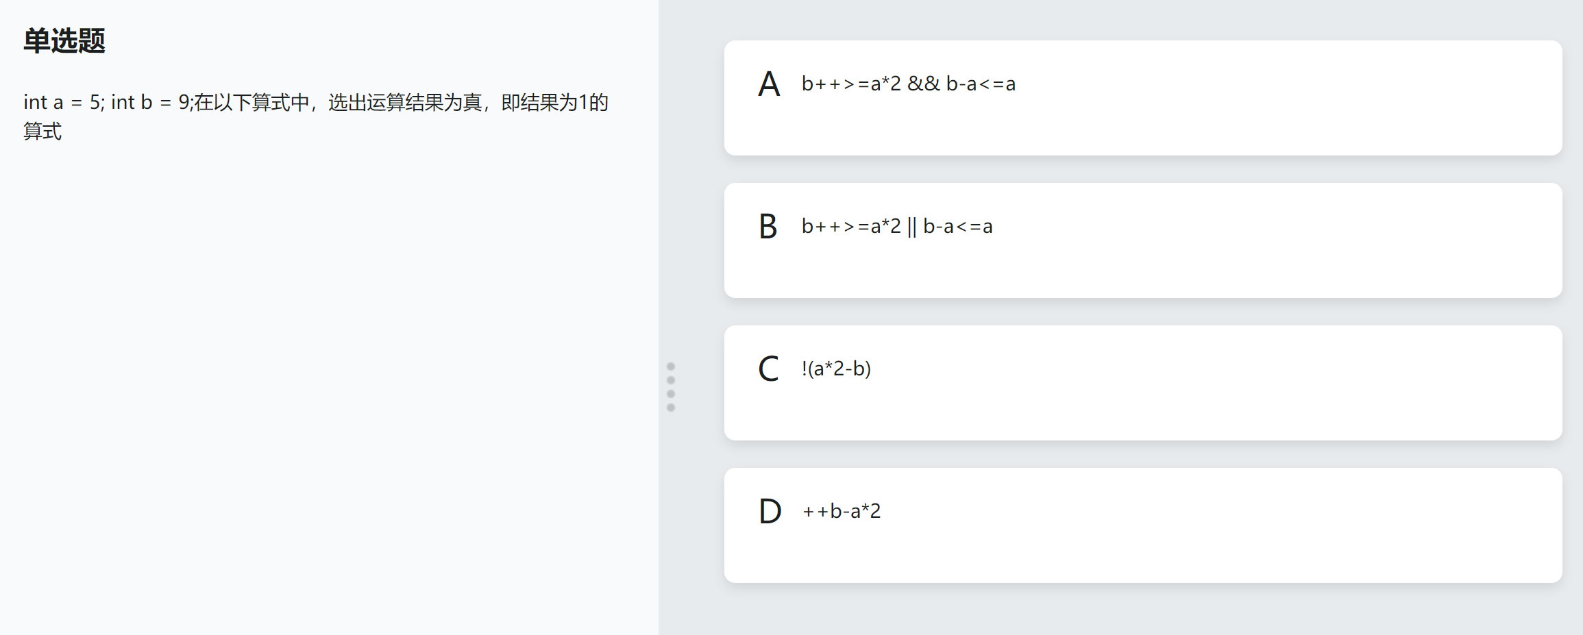Select answer option A card

click(1143, 98)
